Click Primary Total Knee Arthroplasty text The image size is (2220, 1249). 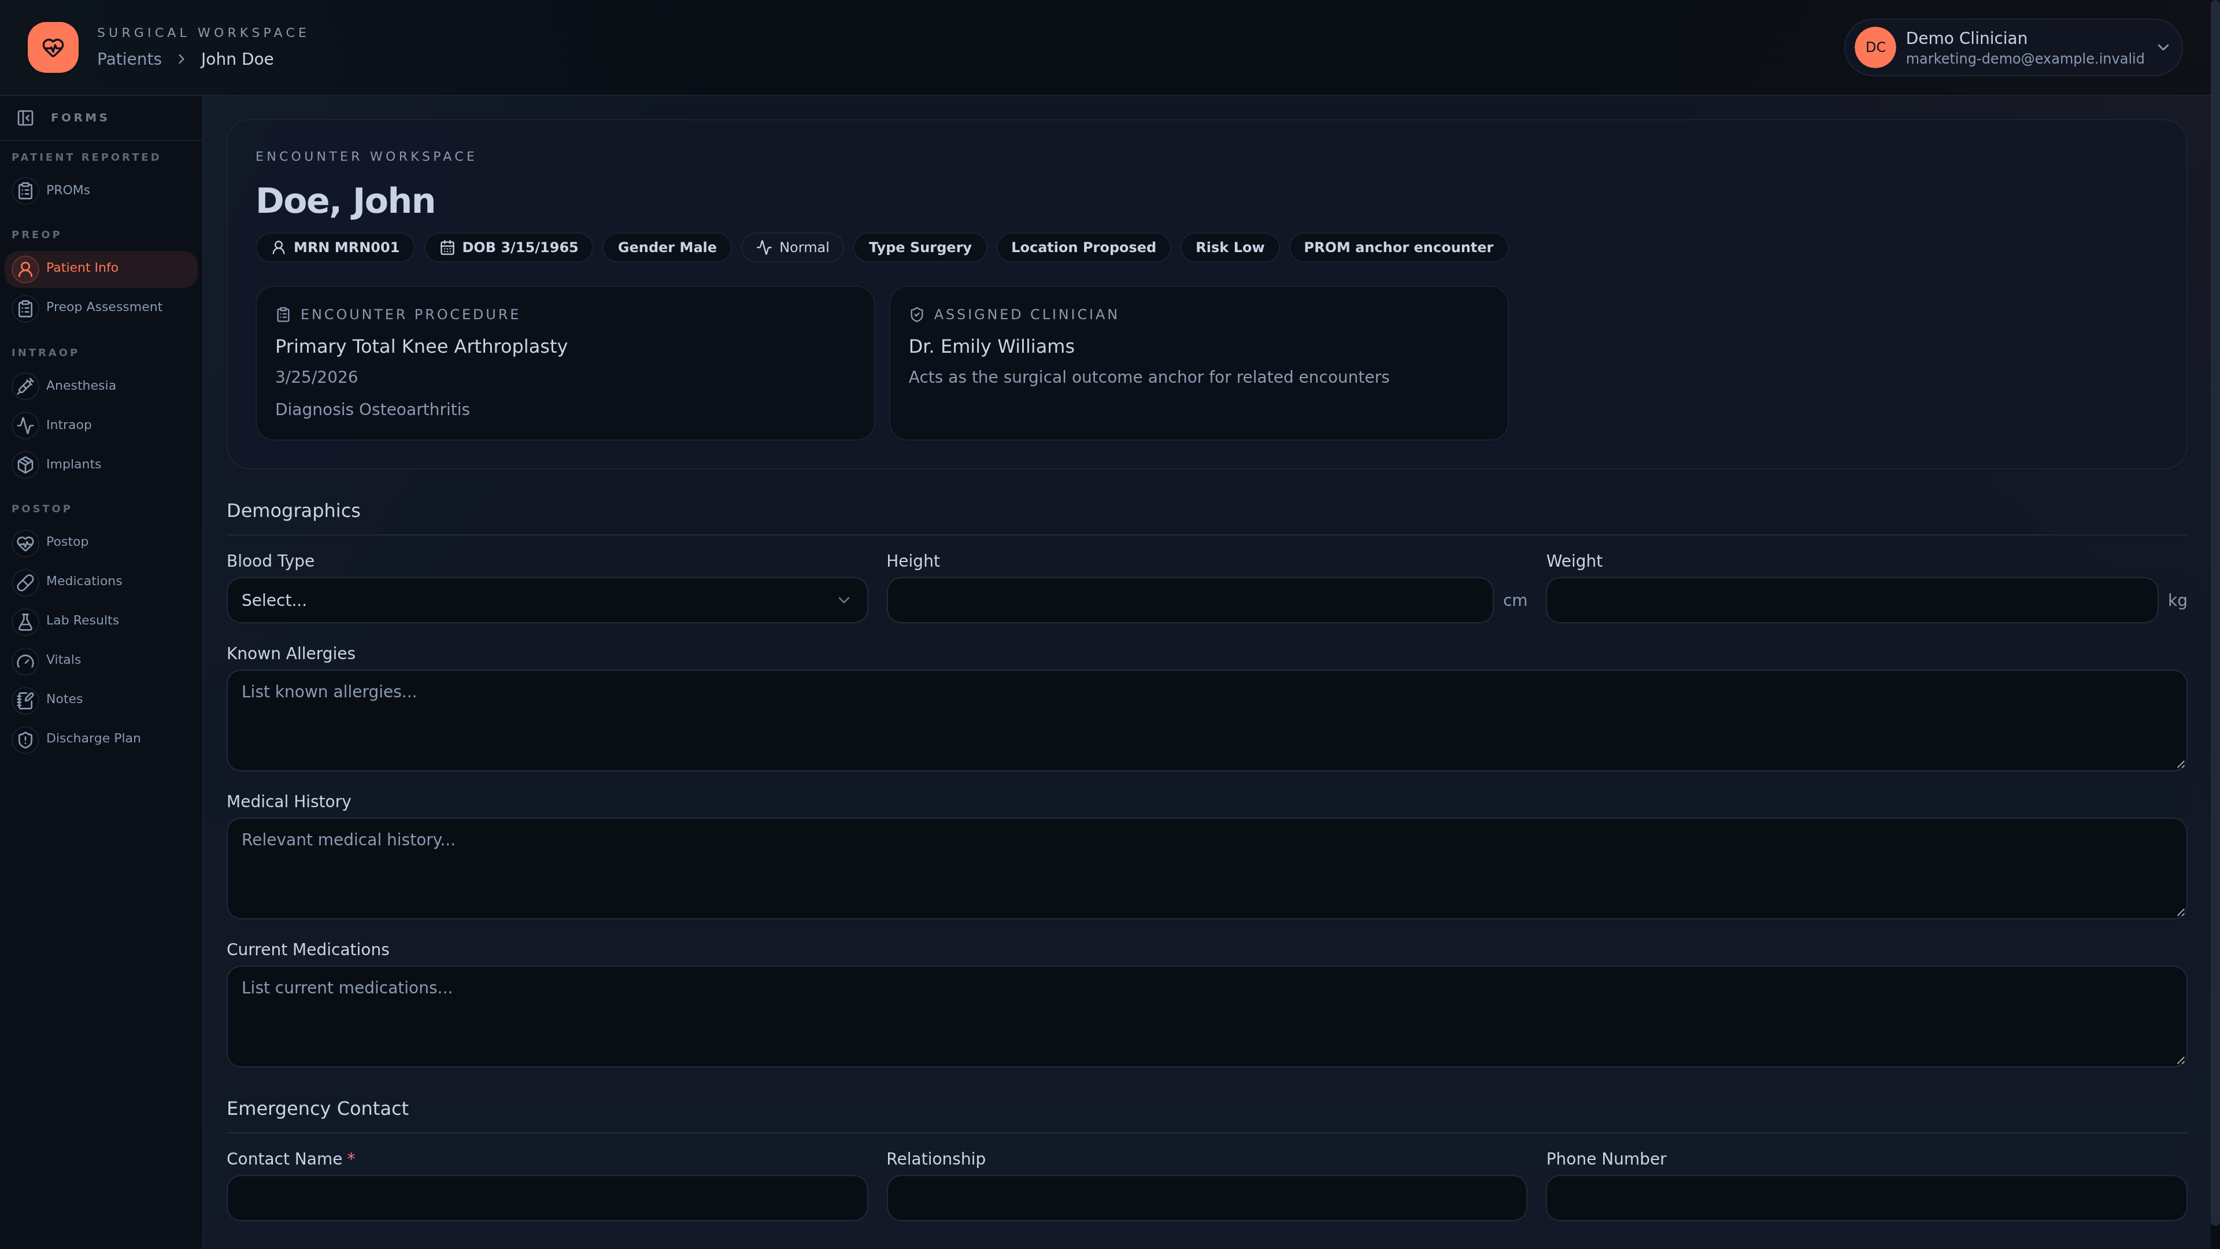(421, 346)
